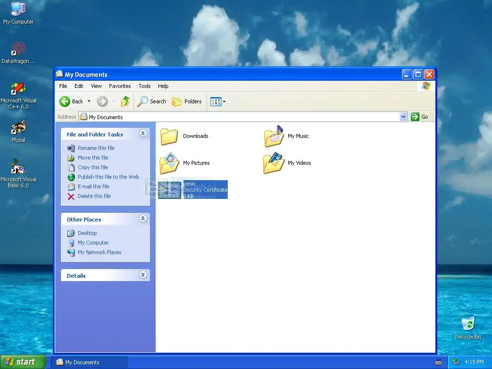Click the My Pictures folder name label
The width and height of the screenshot is (492, 369).
click(196, 163)
